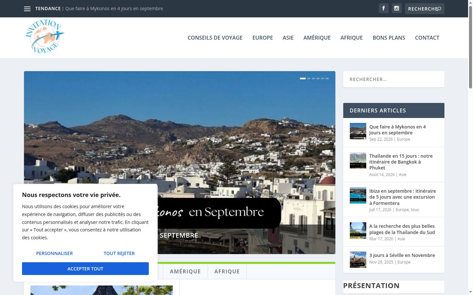Open the Instagram profile icon

tap(397, 9)
